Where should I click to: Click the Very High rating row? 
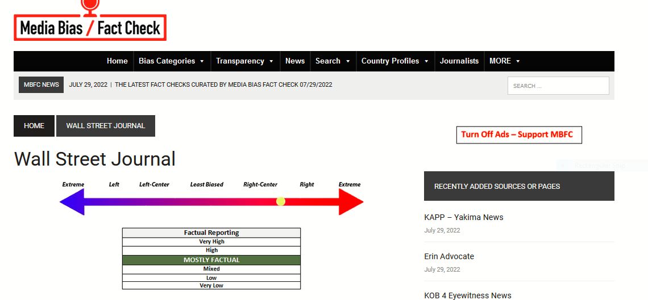pos(211,242)
